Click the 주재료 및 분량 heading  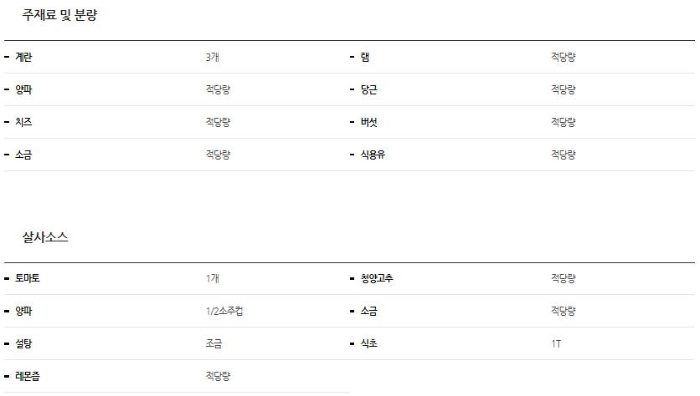(x=59, y=15)
